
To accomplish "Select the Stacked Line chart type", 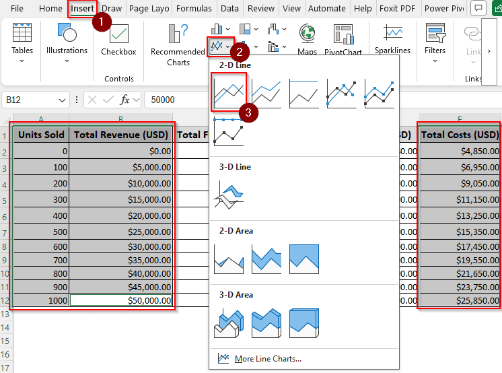I will 266,93.
